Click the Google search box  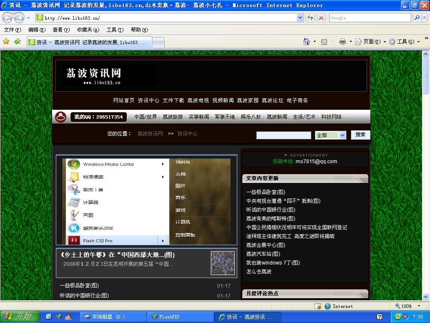tap(370, 18)
